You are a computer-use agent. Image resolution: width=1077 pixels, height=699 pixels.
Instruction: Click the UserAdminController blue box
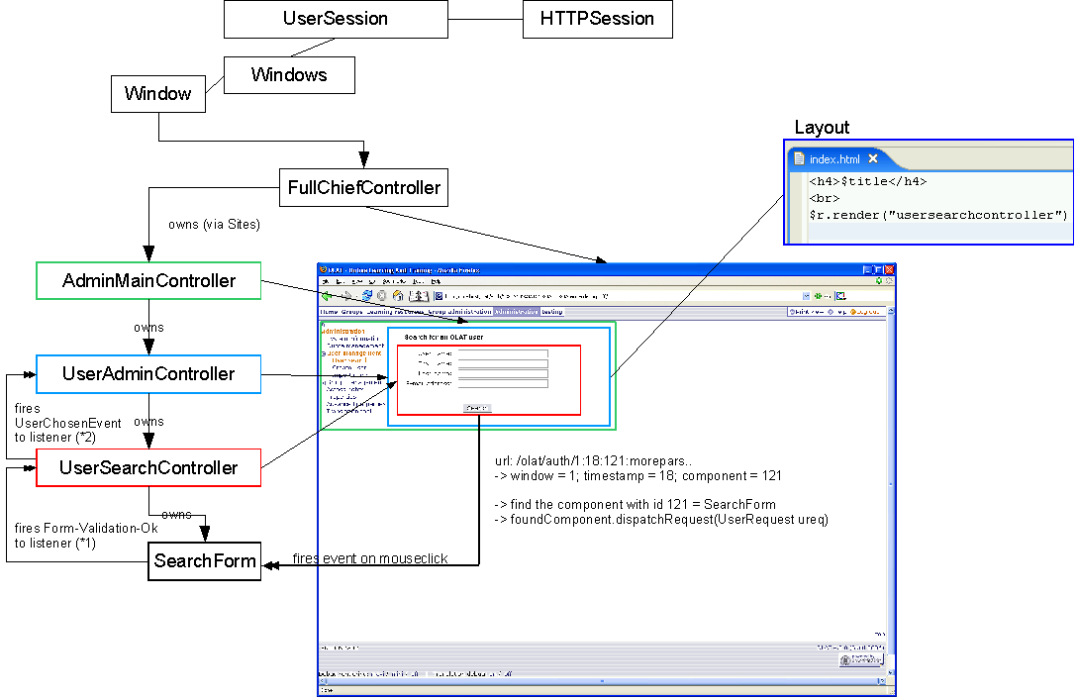(x=148, y=374)
